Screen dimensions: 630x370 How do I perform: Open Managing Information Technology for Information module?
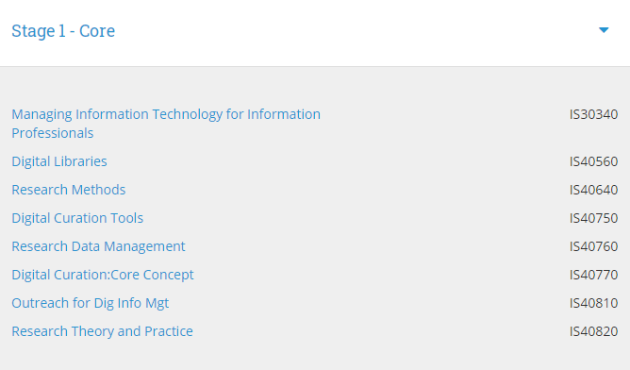click(166, 114)
